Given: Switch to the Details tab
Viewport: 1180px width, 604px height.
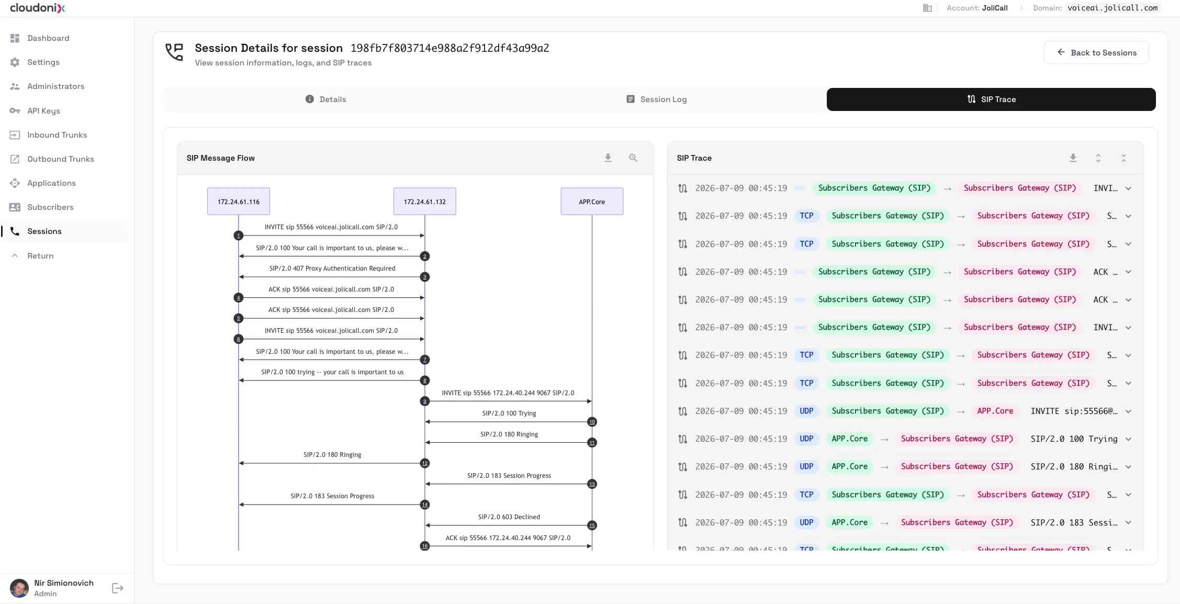Looking at the screenshot, I should pos(325,99).
